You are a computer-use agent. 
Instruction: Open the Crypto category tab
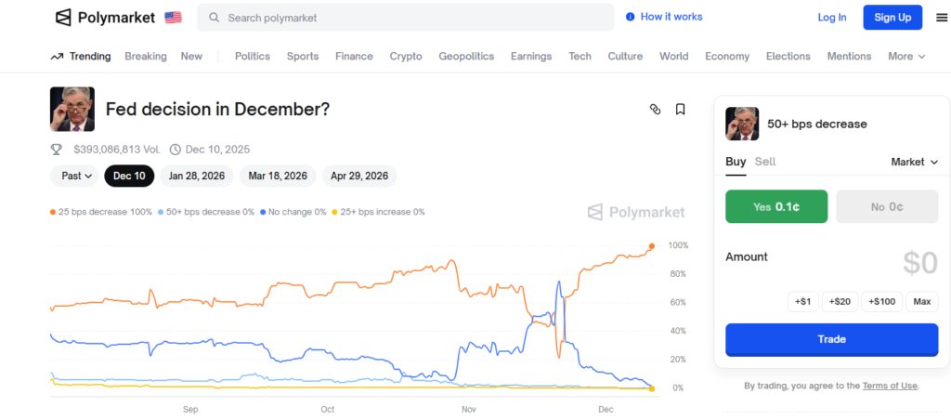(406, 57)
